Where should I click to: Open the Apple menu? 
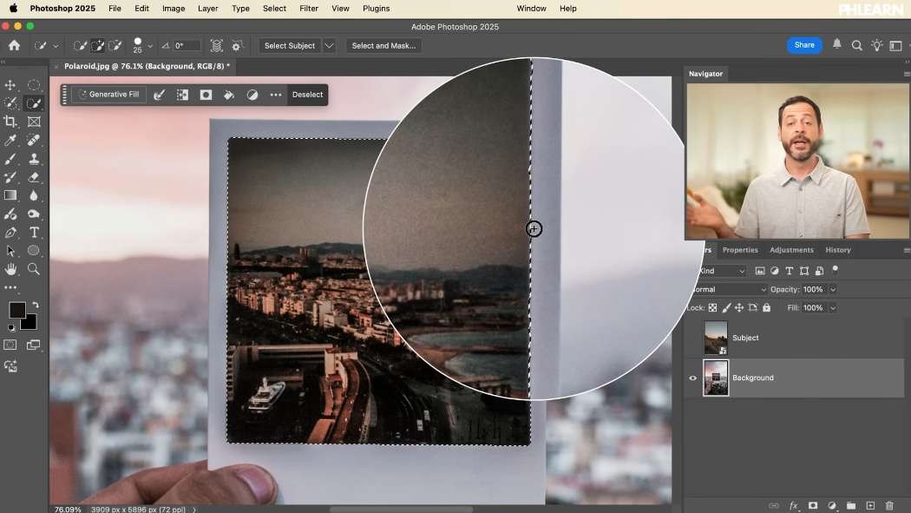click(x=13, y=8)
